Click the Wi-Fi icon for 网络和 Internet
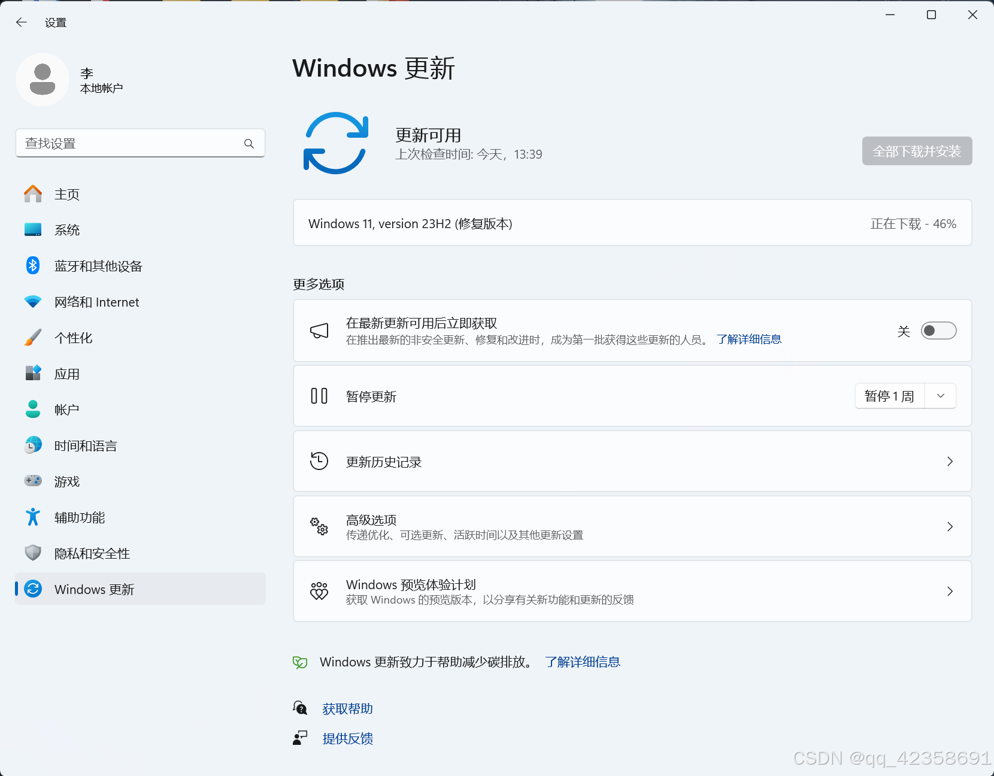This screenshot has width=994, height=776. pos(33,302)
